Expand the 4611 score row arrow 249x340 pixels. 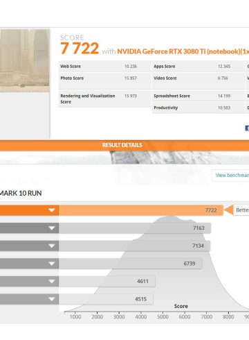[x=52, y=281]
